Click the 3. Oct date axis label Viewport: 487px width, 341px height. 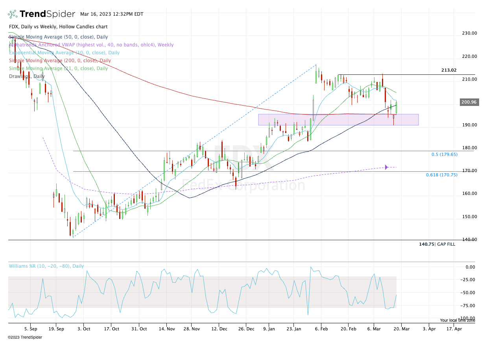pos(84,328)
